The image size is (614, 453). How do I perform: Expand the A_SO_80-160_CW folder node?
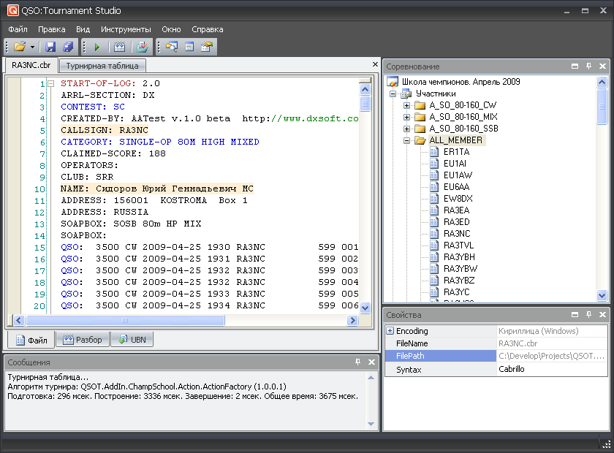(x=407, y=105)
